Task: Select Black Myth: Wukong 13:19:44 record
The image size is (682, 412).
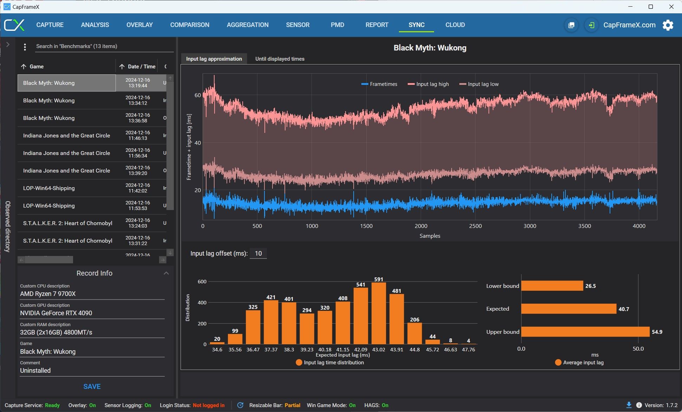Action: [x=92, y=83]
